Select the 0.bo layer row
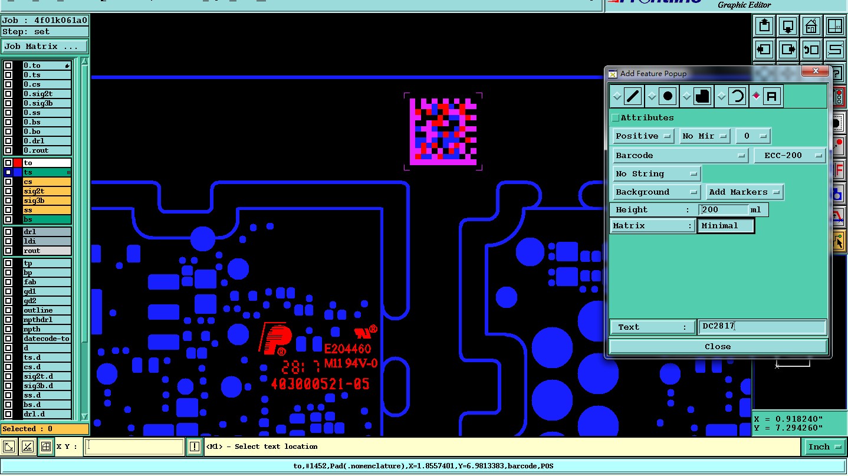This screenshot has width=848, height=476. coord(47,132)
